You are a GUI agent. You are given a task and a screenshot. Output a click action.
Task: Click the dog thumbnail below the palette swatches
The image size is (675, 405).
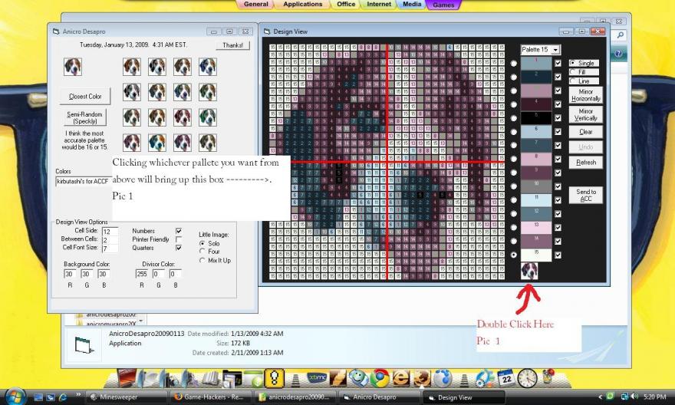click(529, 271)
